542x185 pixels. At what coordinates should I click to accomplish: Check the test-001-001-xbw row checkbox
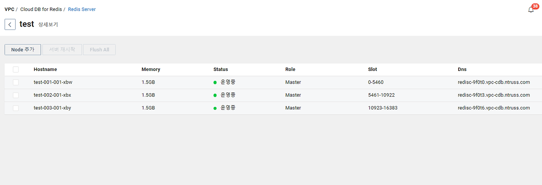(x=16, y=82)
